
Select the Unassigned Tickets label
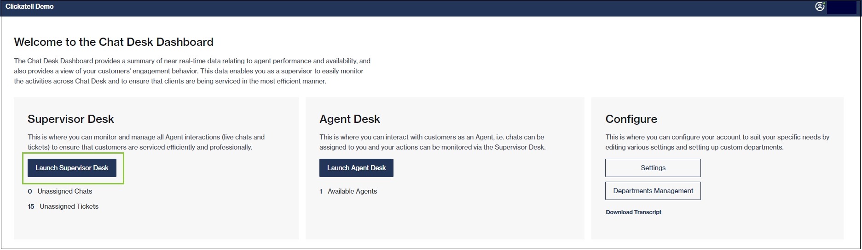(69, 206)
